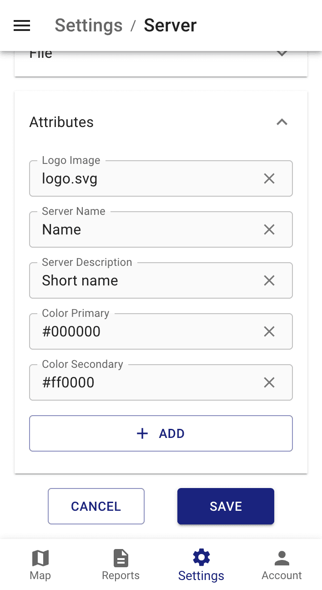Click the Server Name input field

[x=136, y=229]
